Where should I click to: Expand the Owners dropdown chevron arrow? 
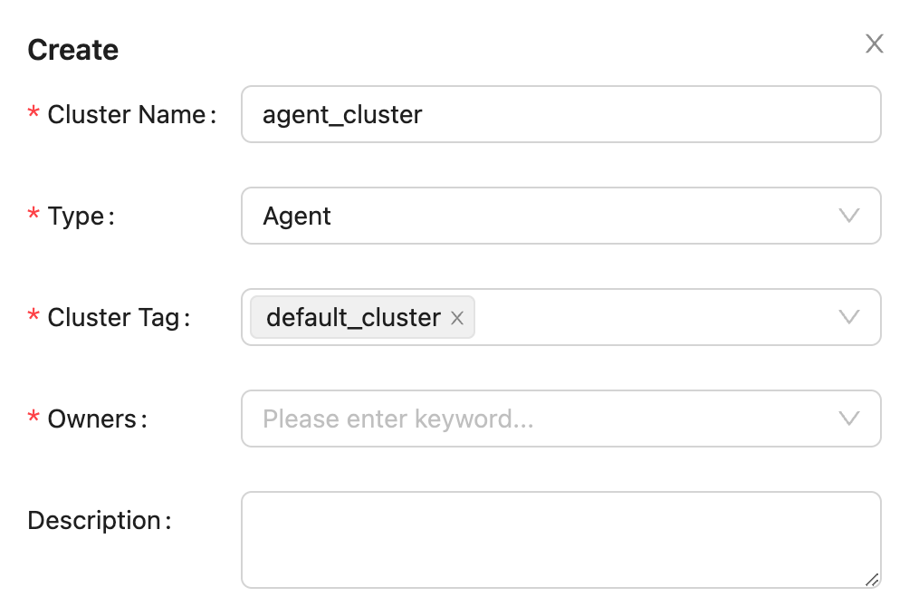point(848,419)
